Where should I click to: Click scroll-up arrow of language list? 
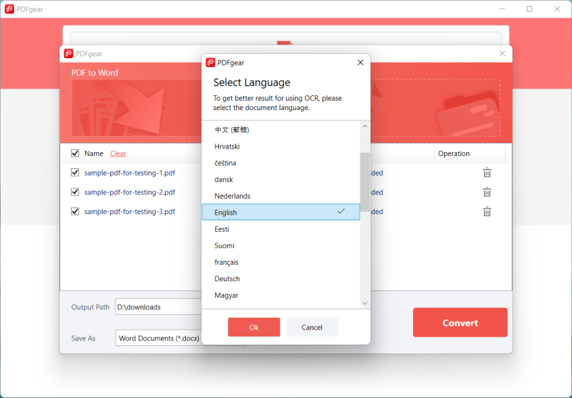(x=365, y=126)
